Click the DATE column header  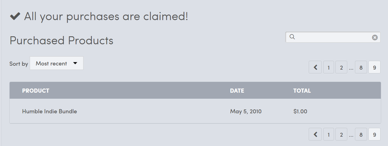pos(237,90)
